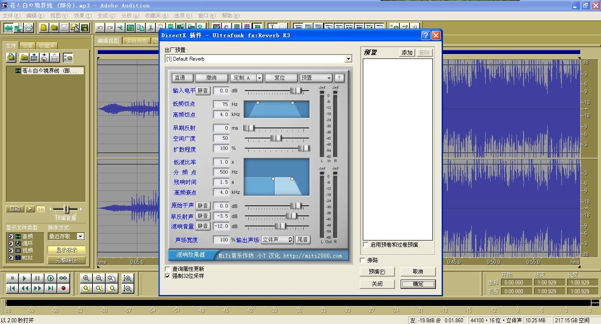Click the undo arrow toolbar icon
Image resolution: width=601 pixels, height=324 pixels.
pos(100,28)
